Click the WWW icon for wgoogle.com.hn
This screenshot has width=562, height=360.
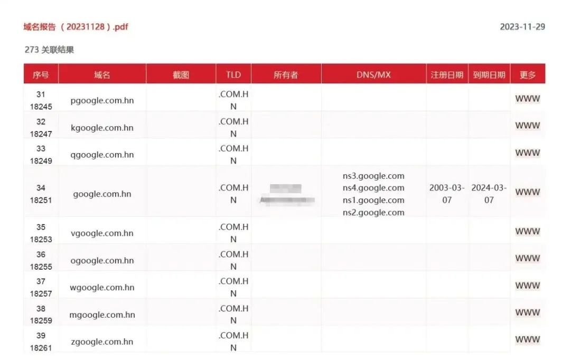[527, 286]
